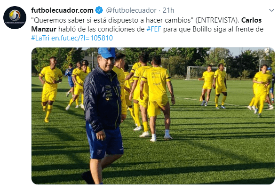Screen dimensions: 278x191
Task: Click the lone running player at photo's left
Action: [x=50, y=89]
